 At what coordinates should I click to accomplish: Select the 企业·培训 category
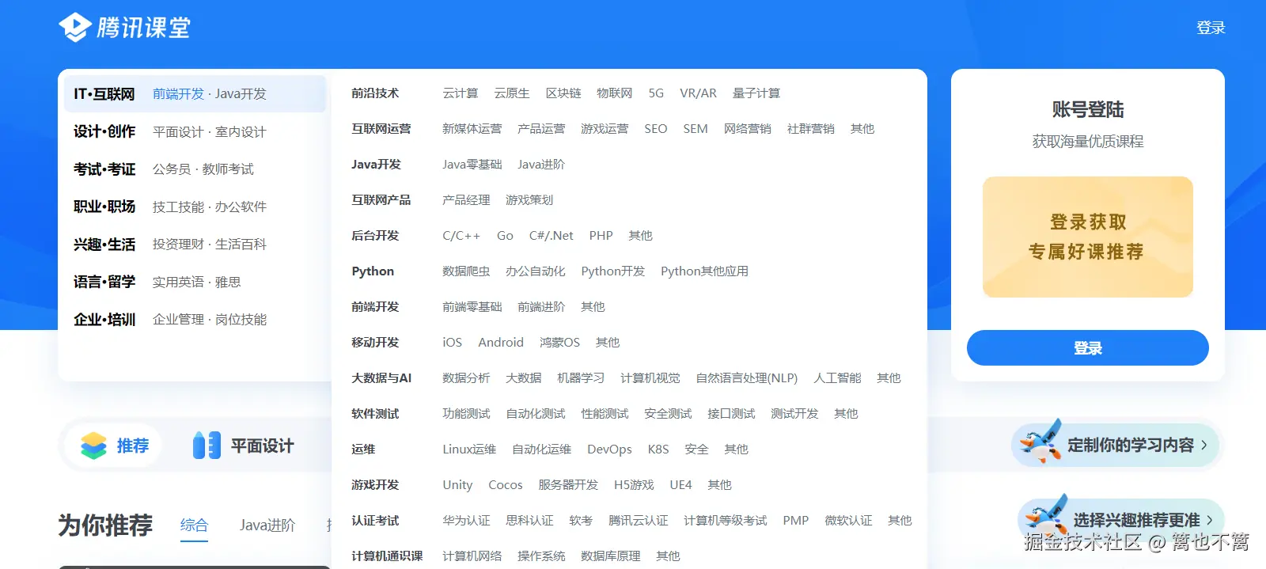pos(104,320)
